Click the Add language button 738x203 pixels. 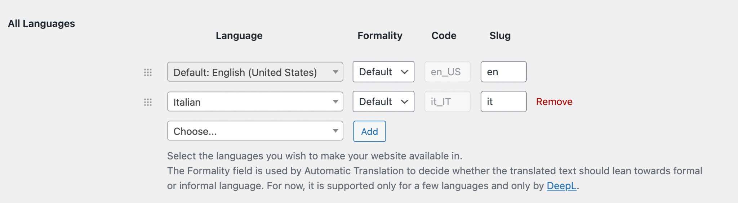pyautogui.click(x=370, y=131)
